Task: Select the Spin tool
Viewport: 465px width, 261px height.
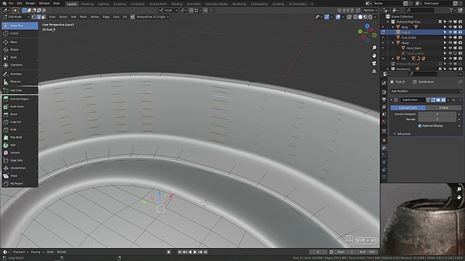Action: [x=20, y=145]
